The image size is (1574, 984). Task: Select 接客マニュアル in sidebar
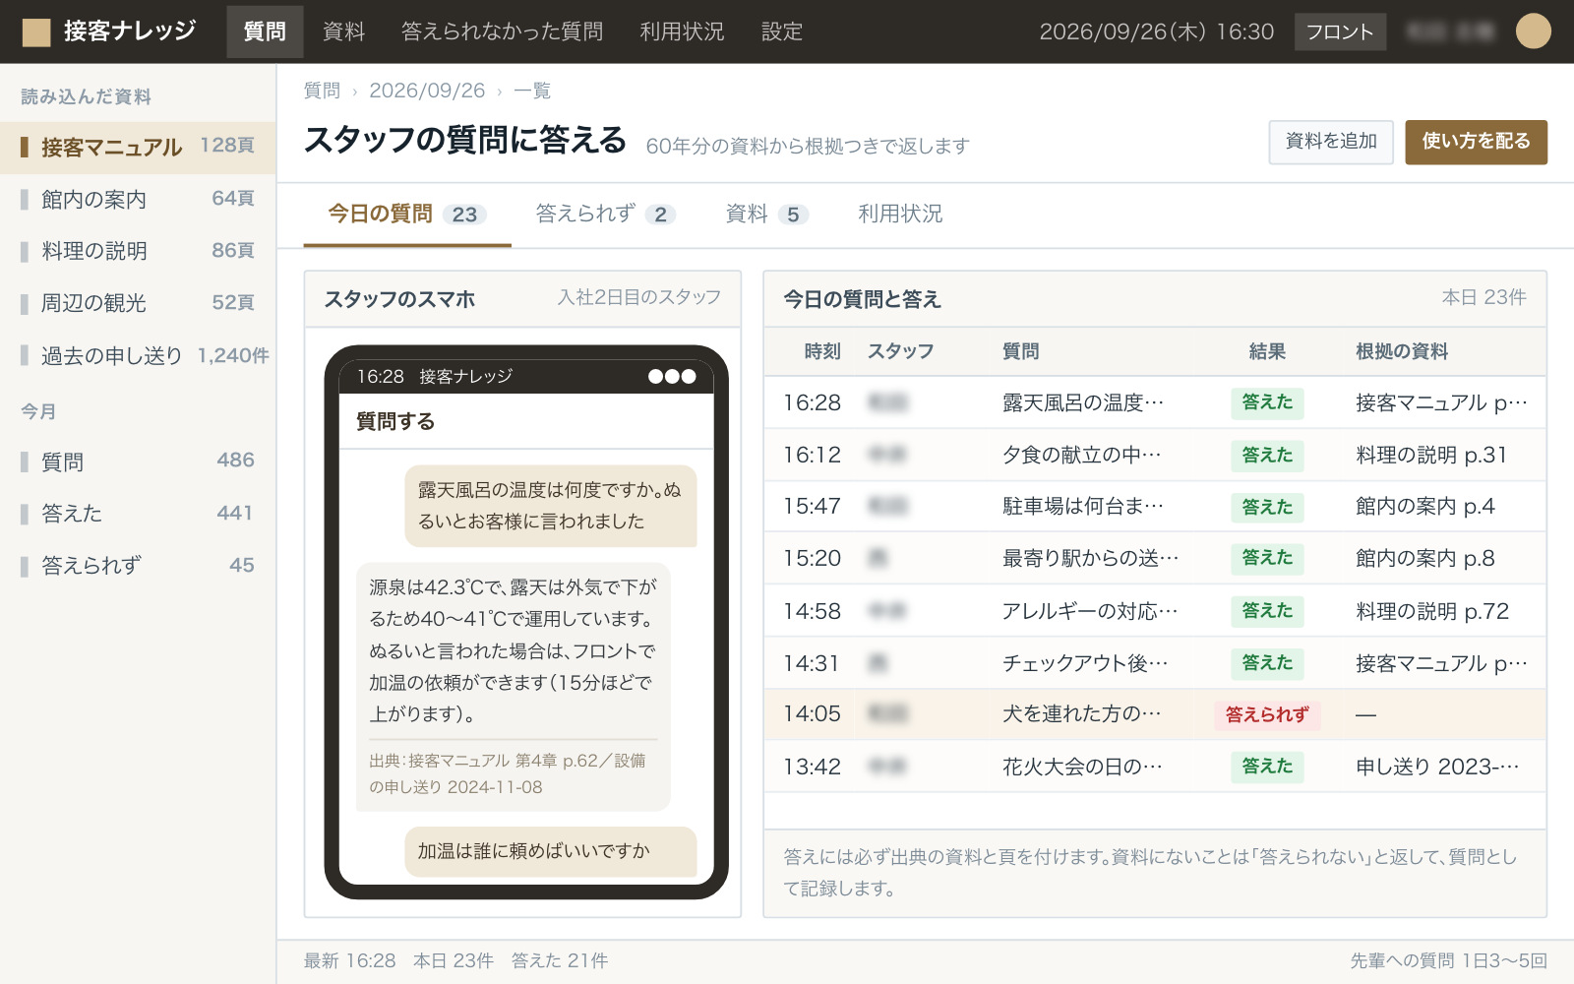pyautogui.click(x=138, y=148)
